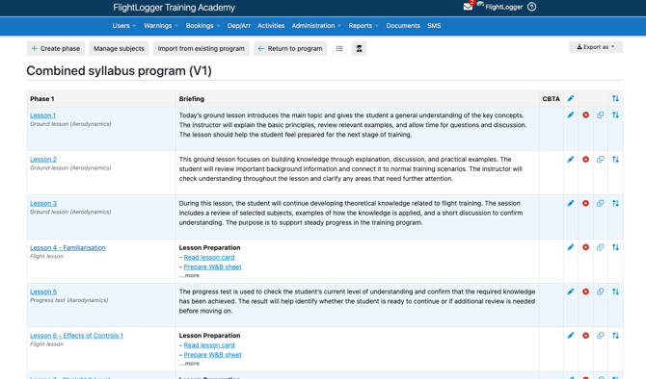Image resolution: width=646 pixels, height=379 pixels.
Task: Open the SMS menu item
Action: point(434,25)
